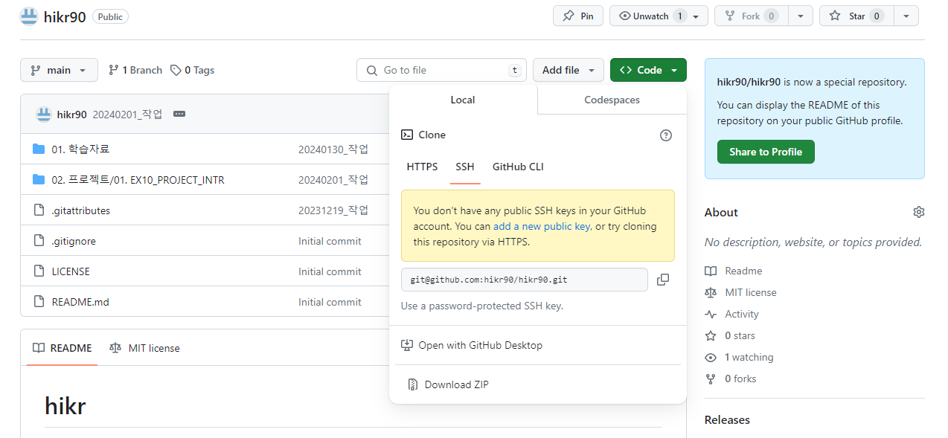
Task: Click the hikr90 repository name
Action: point(65,16)
